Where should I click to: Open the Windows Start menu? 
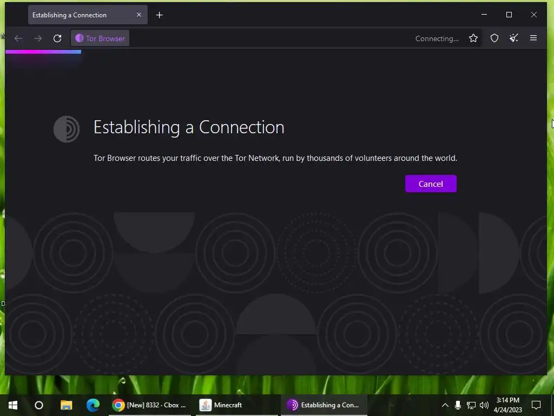click(x=13, y=405)
